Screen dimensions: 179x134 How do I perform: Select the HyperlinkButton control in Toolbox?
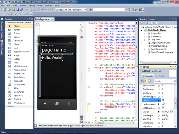tap(19, 52)
